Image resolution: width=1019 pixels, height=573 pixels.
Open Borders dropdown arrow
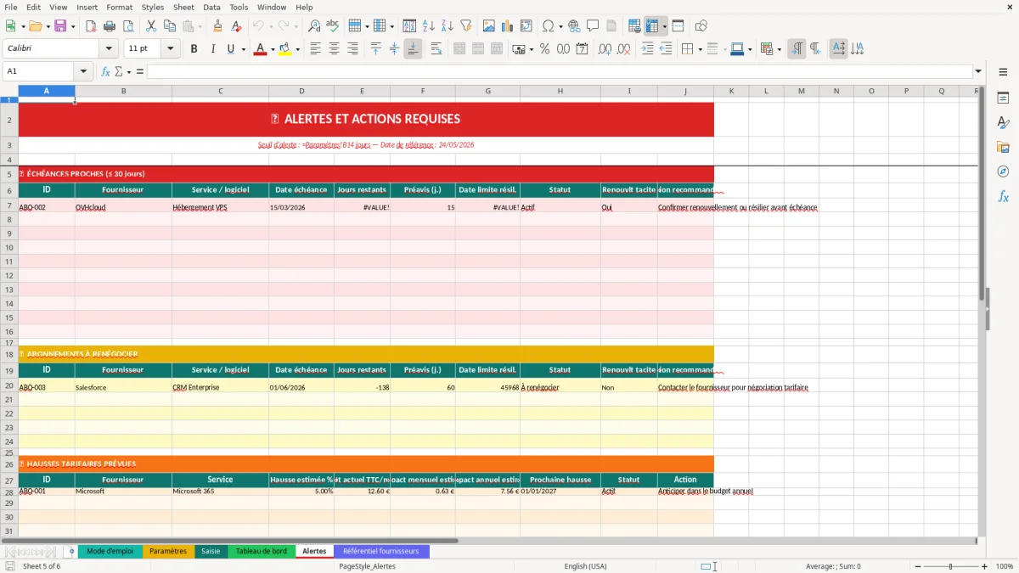tap(700, 49)
